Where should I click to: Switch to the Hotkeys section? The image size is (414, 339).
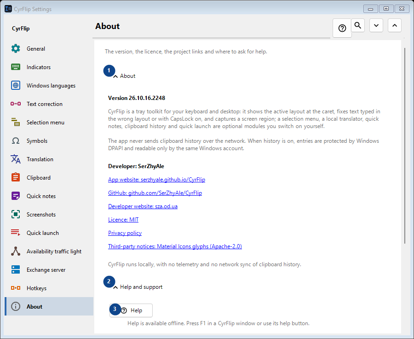click(x=49, y=288)
